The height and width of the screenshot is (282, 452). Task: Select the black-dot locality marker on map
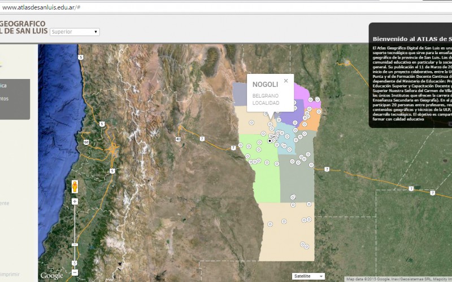pos(270,140)
